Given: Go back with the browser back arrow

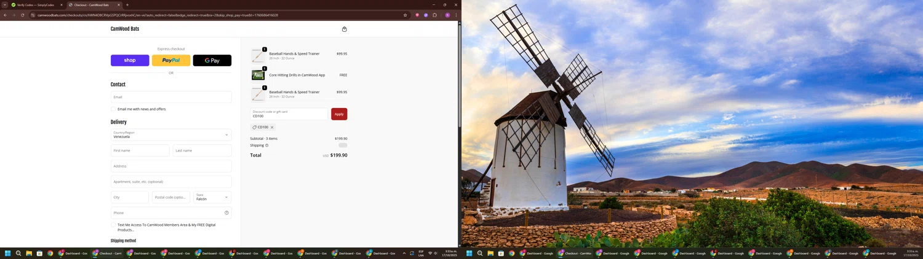Looking at the screenshot, I should (x=6, y=15).
